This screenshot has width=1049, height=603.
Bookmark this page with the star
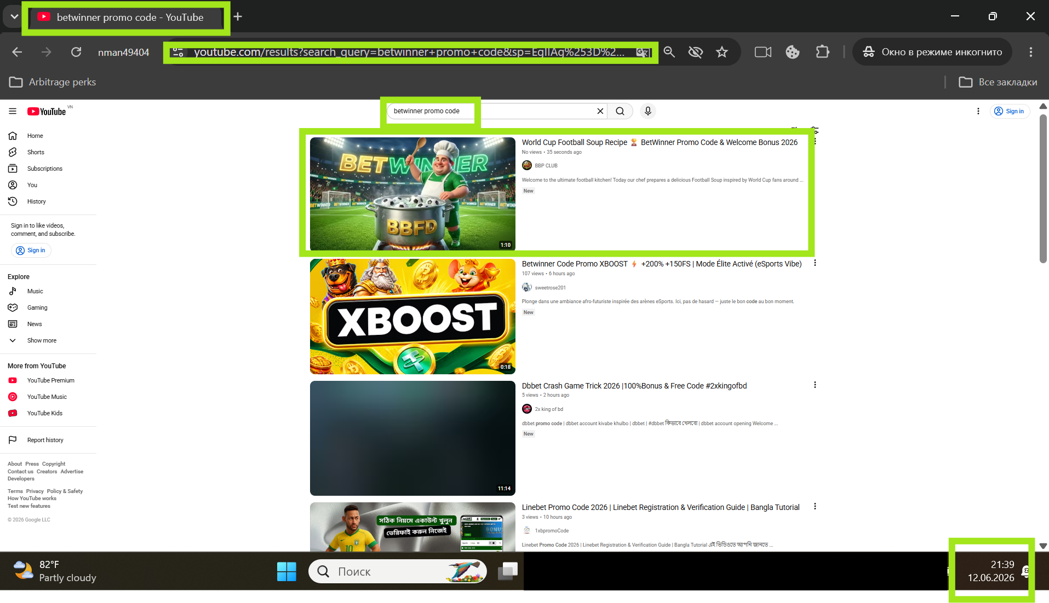point(722,52)
